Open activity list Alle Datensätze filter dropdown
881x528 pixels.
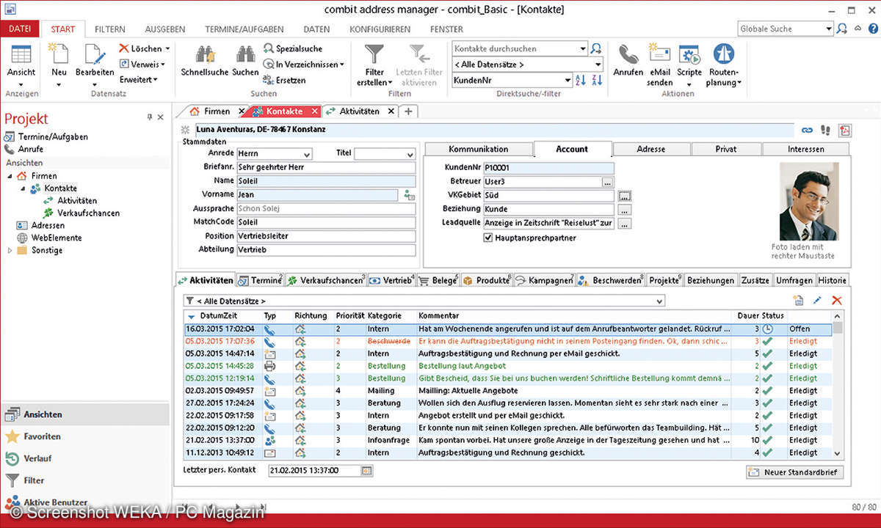coord(659,301)
